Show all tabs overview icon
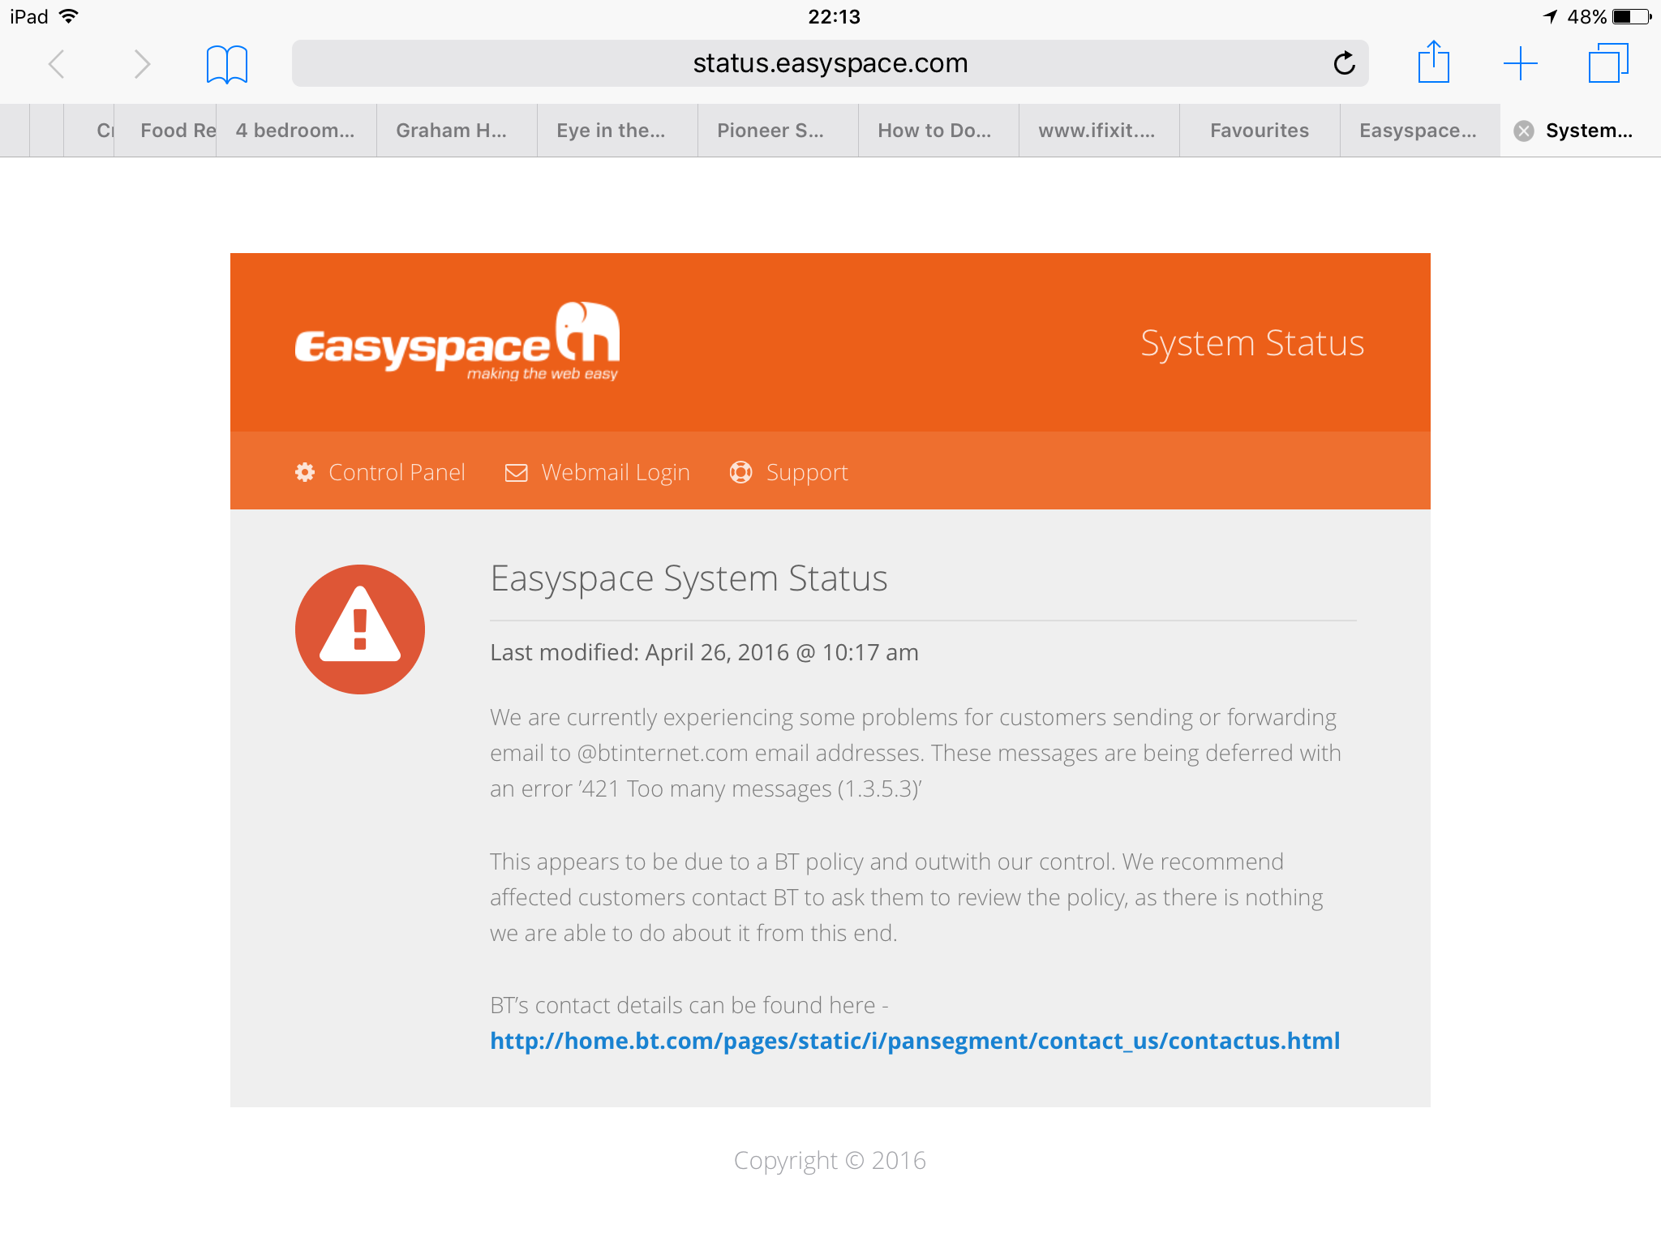This screenshot has width=1661, height=1246. tap(1608, 63)
